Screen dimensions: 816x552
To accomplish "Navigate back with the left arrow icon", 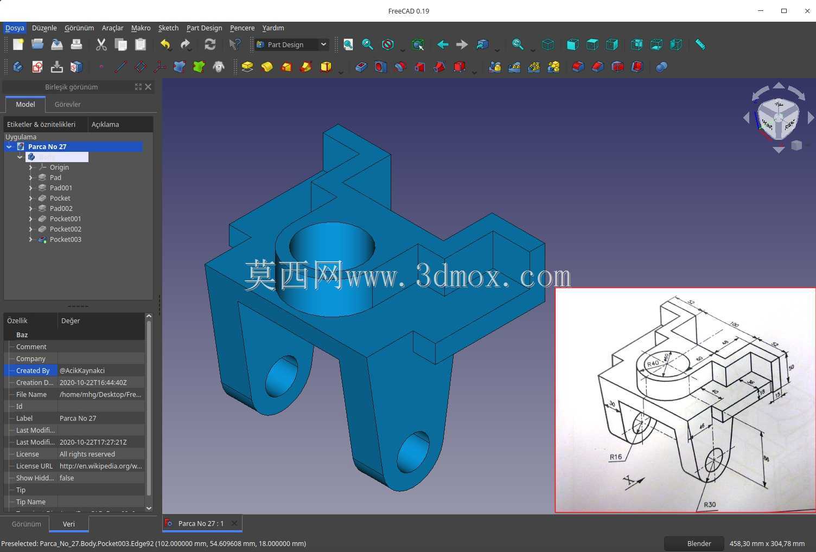I will pyautogui.click(x=443, y=44).
